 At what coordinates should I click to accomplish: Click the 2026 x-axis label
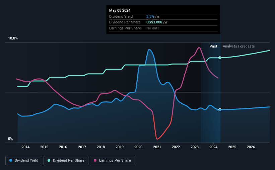251,147
